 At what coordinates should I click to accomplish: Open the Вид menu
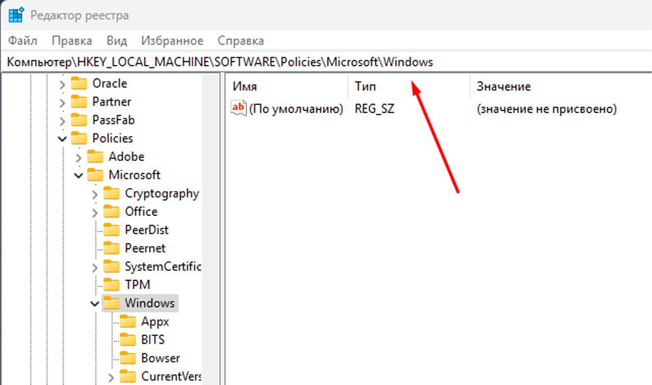click(x=117, y=41)
